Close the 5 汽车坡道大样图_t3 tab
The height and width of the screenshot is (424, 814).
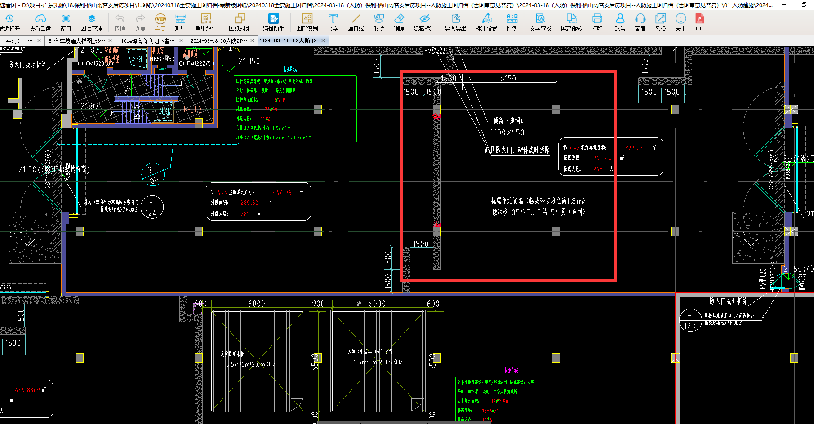[110, 40]
